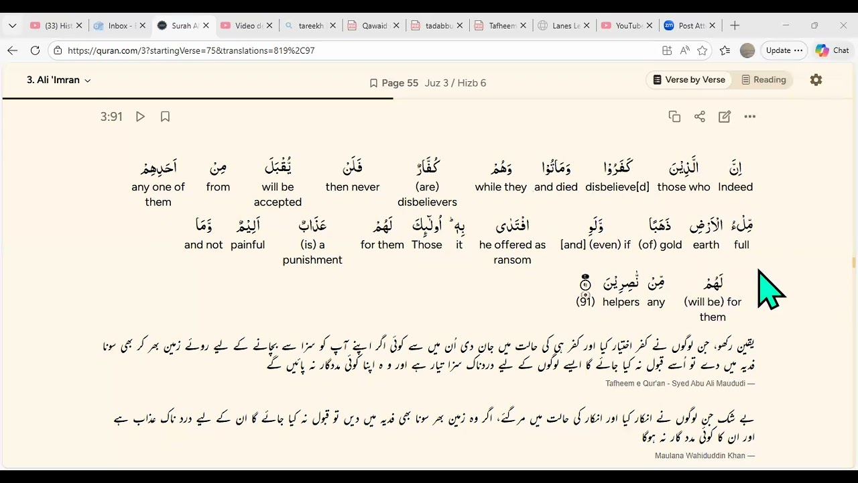Bookmark verse 3:91
858x483 pixels.
165,117
